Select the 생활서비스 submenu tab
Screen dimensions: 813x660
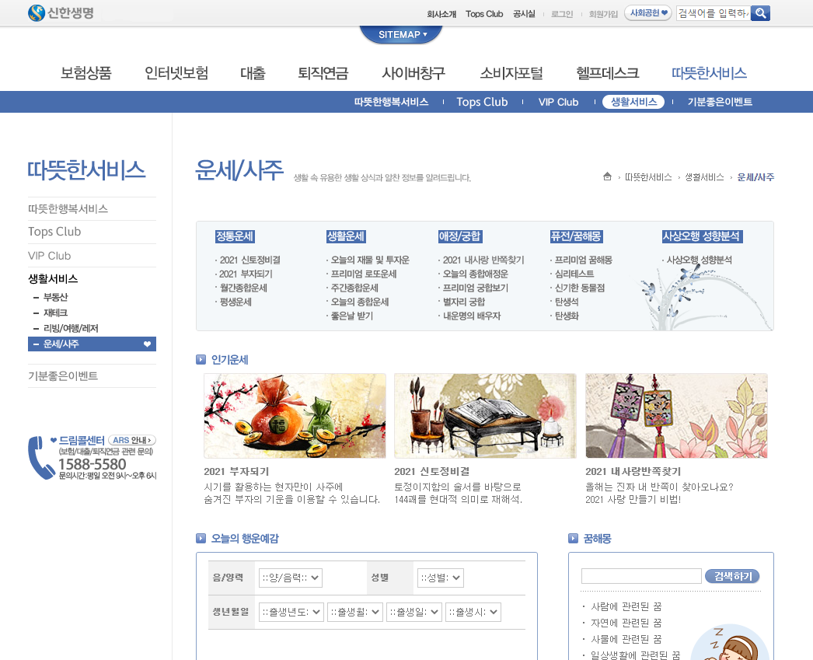[x=633, y=102]
